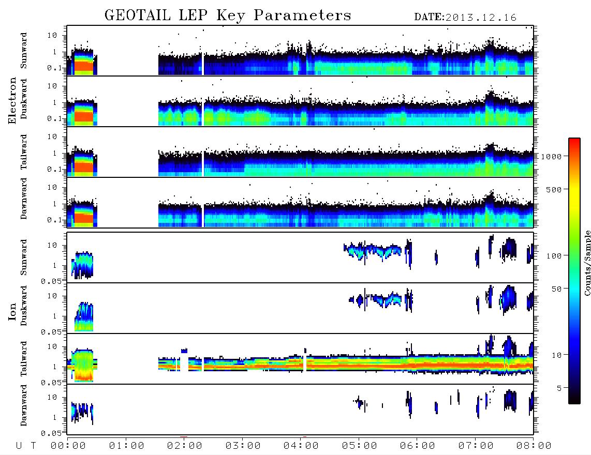
Task: Click the "50" color bar tick label
Action: [556, 289]
